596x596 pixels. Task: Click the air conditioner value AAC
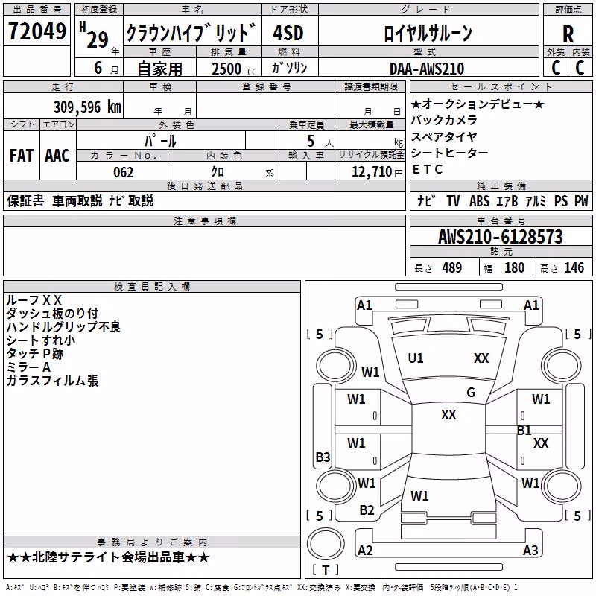[57, 156]
